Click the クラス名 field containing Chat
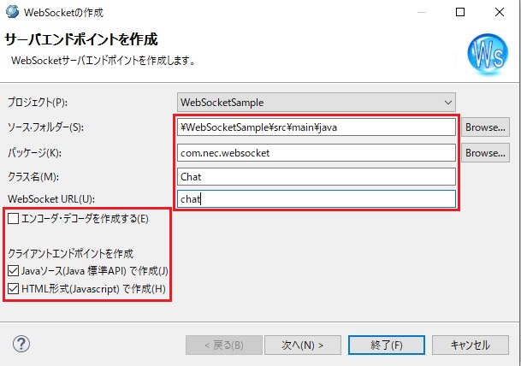 tap(316, 176)
